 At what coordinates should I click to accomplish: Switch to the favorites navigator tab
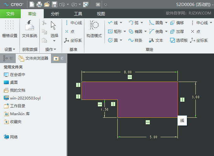[59, 58]
